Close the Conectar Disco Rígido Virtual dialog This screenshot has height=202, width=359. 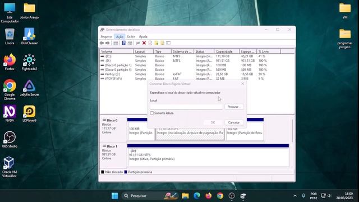242,84
